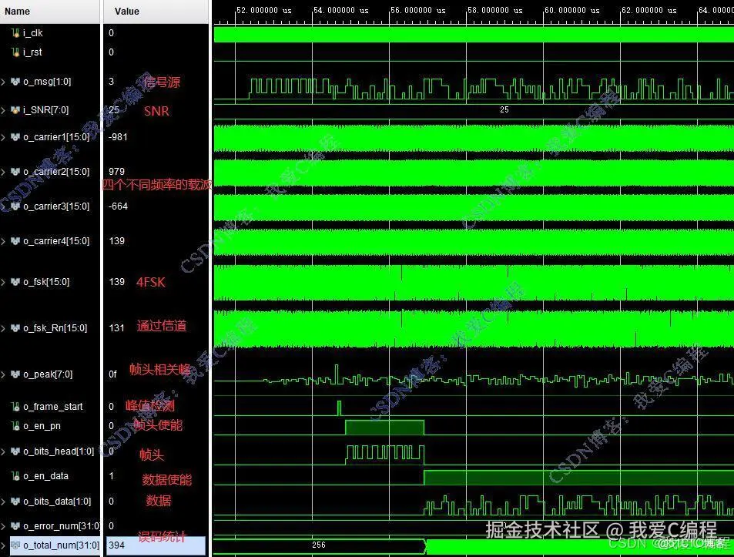
Task: Click the o_fsk[15:0] bus icon
Action: click(x=15, y=282)
